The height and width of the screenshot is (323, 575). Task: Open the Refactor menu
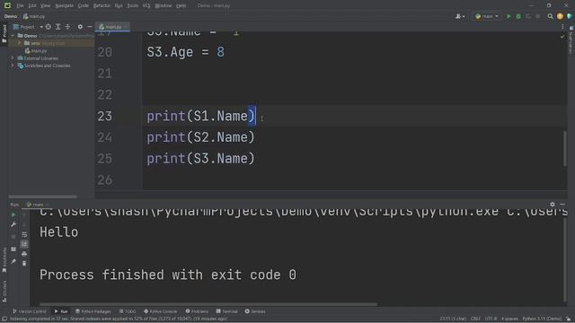pos(102,5)
